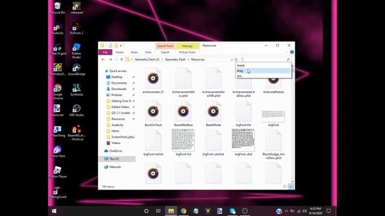385x216 pixels.
Task: Open the GeometryD... desktop shortcut
Action: [x=58, y=70]
